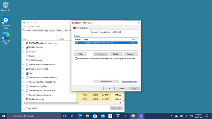Switch to the Startup tab
The width and height of the screenshot is (212, 119).
59,30
